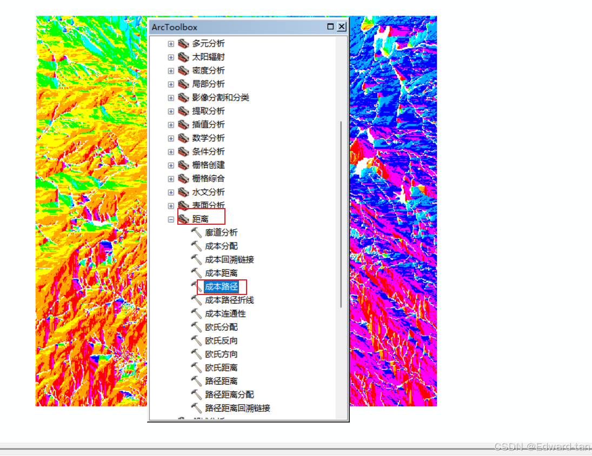Select the 距离 toolset label
Screen dimensions: 592x456
click(x=200, y=219)
